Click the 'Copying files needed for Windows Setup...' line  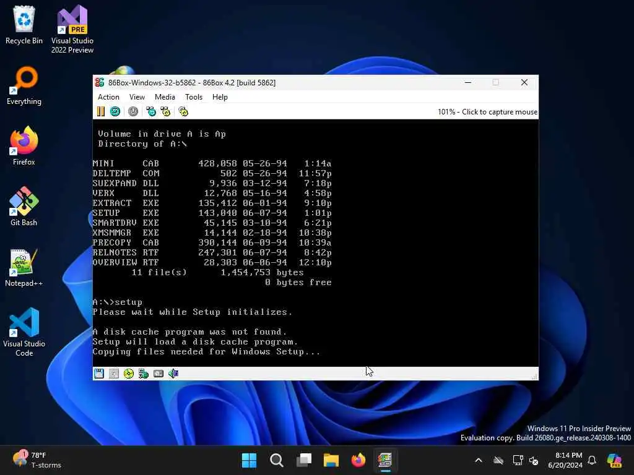206,352
